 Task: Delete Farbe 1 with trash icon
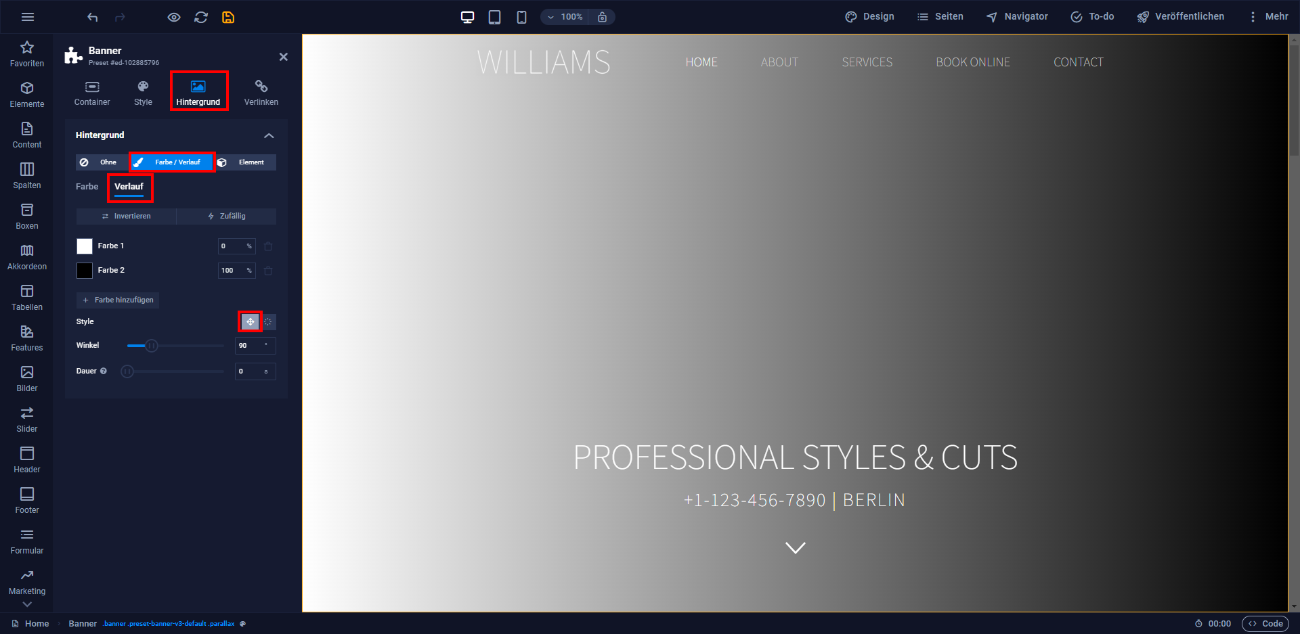268,246
